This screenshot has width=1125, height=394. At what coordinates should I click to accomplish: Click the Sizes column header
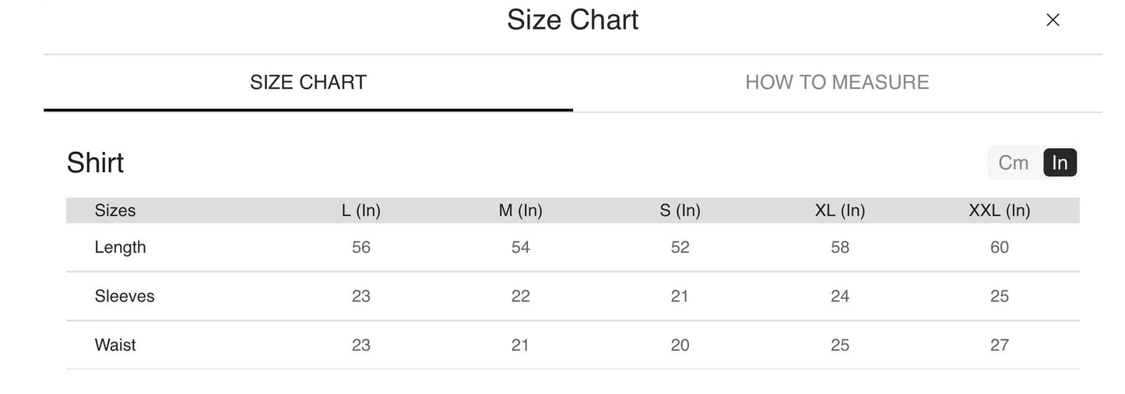click(x=115, y=210)
